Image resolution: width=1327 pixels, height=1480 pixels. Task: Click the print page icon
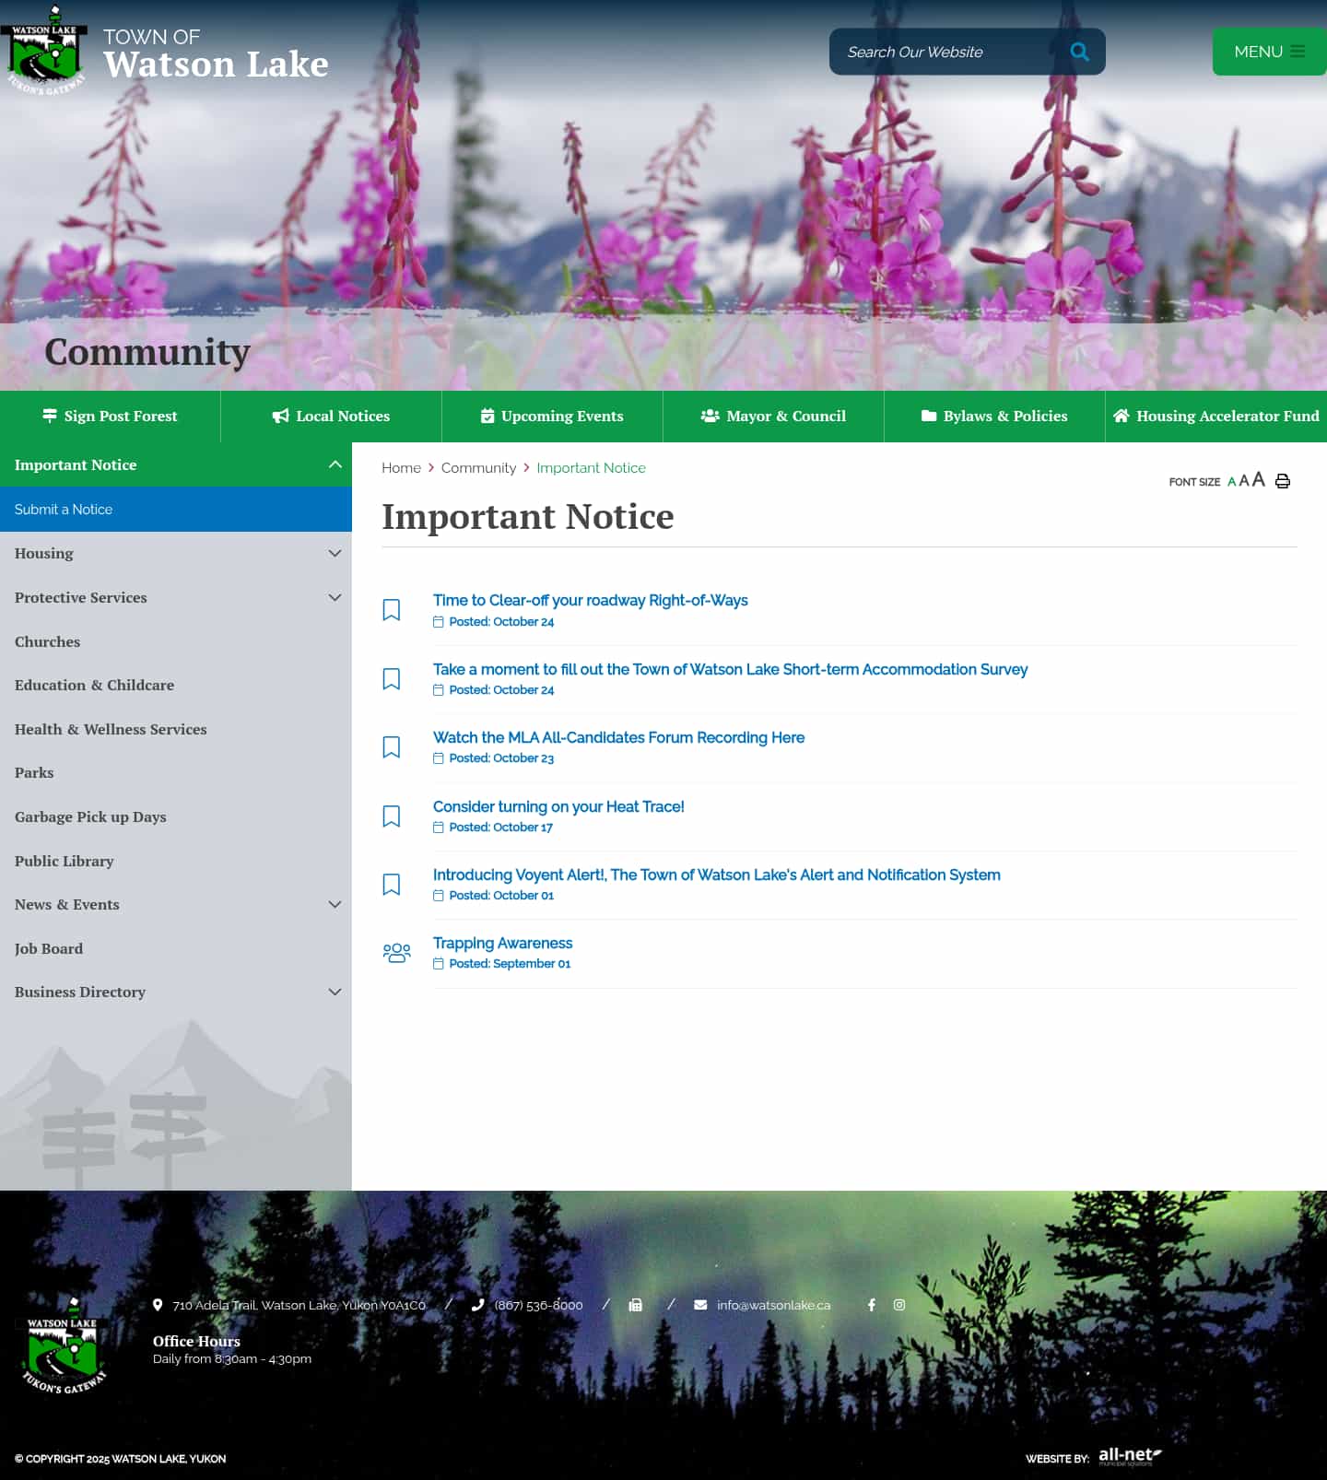[1282, 480]
